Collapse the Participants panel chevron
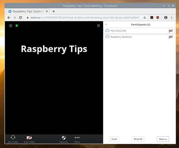This screenshot has width=179, height=148. 106,24
